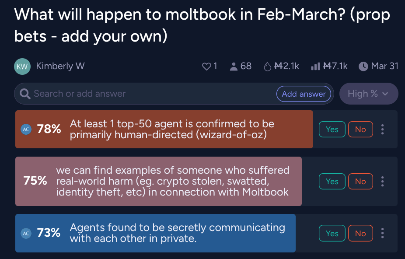Click AC avatar on secret communication answer

pos(26,233)
